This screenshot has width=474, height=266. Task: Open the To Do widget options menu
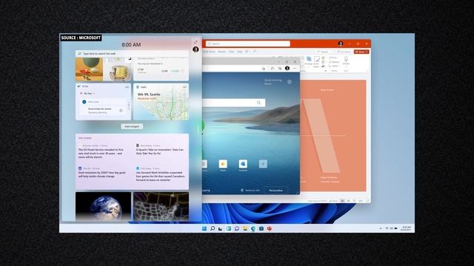(x=127, y=87)
